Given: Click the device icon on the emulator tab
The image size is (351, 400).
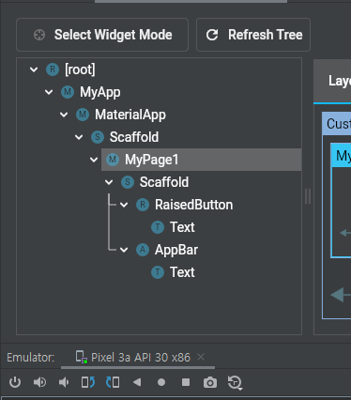Looking at the screenshot, I should tap(82, 357).
